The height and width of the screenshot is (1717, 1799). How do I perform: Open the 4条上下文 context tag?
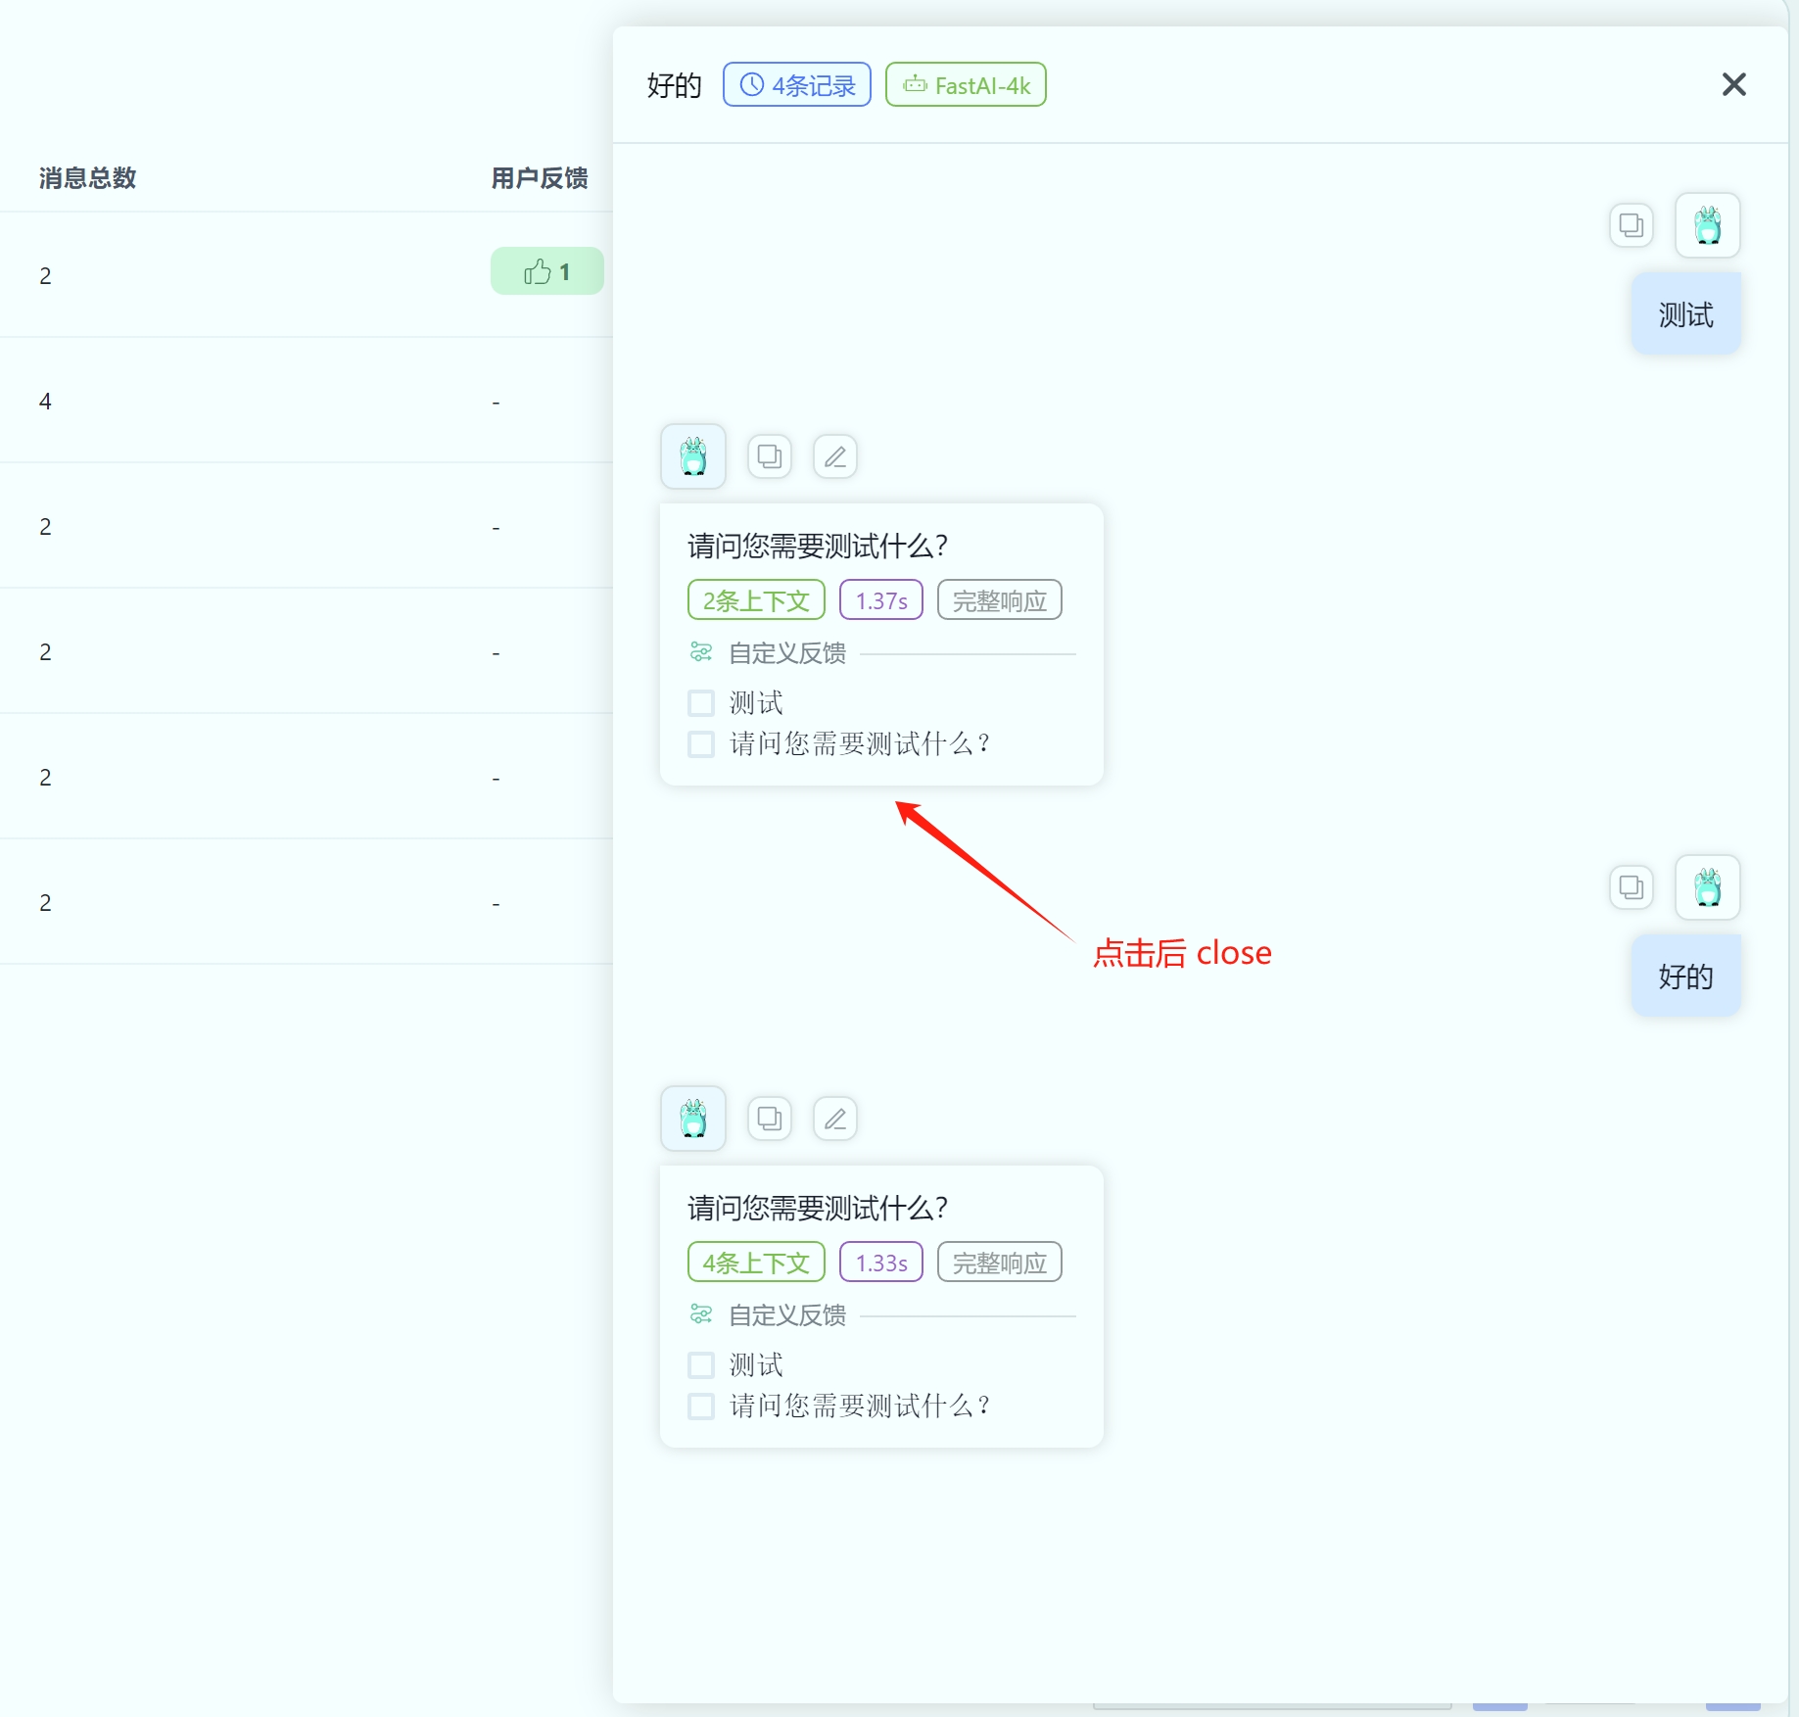756,1263
